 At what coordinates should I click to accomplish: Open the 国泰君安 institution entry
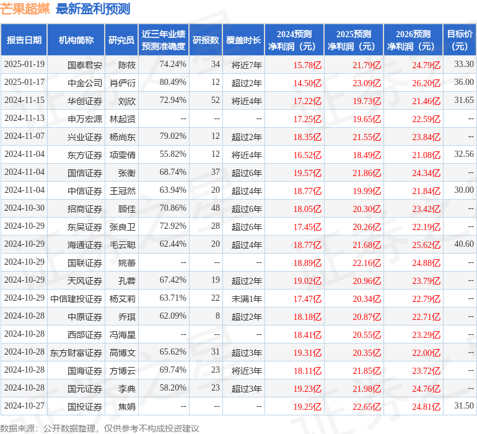(x=85, y=64)
